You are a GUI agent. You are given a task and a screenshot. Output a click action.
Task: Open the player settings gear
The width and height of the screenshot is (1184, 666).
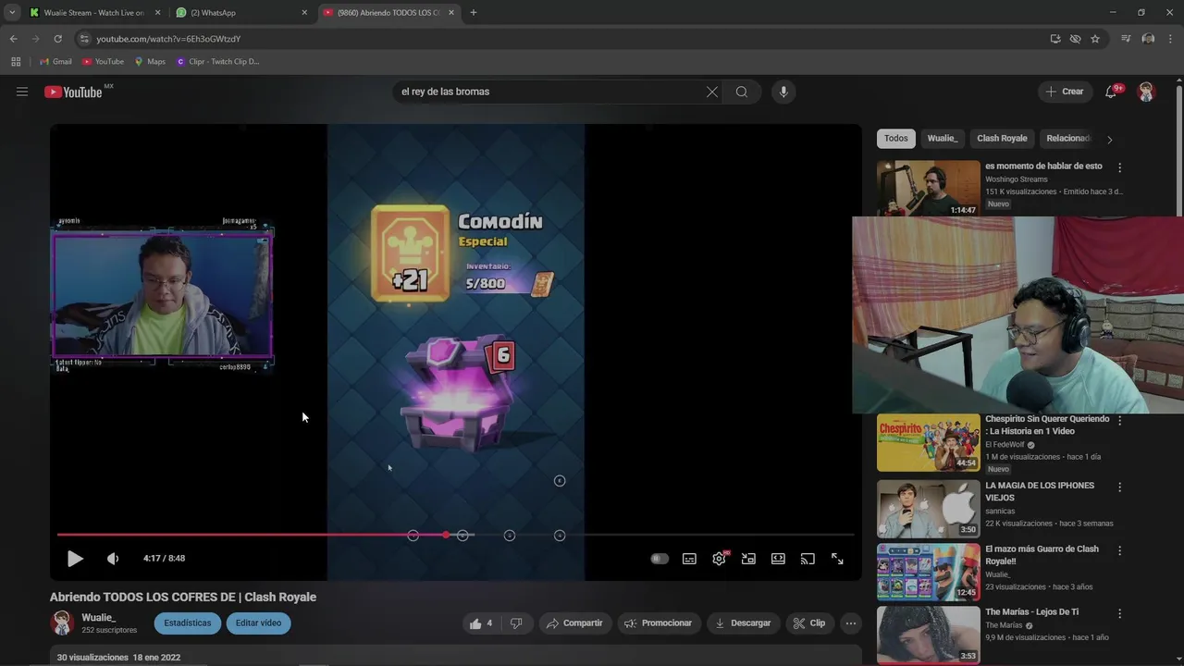[x=719, y=559]
